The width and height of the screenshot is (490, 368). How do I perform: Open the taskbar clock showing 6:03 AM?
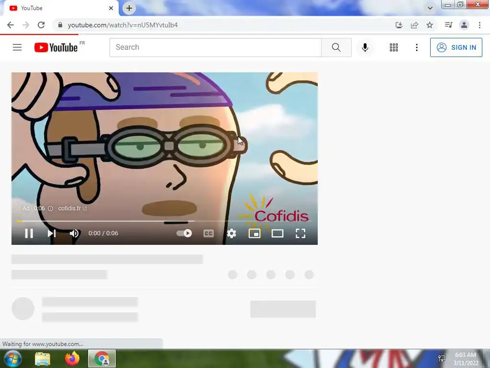pyautogui.click(x=466, y=359)
